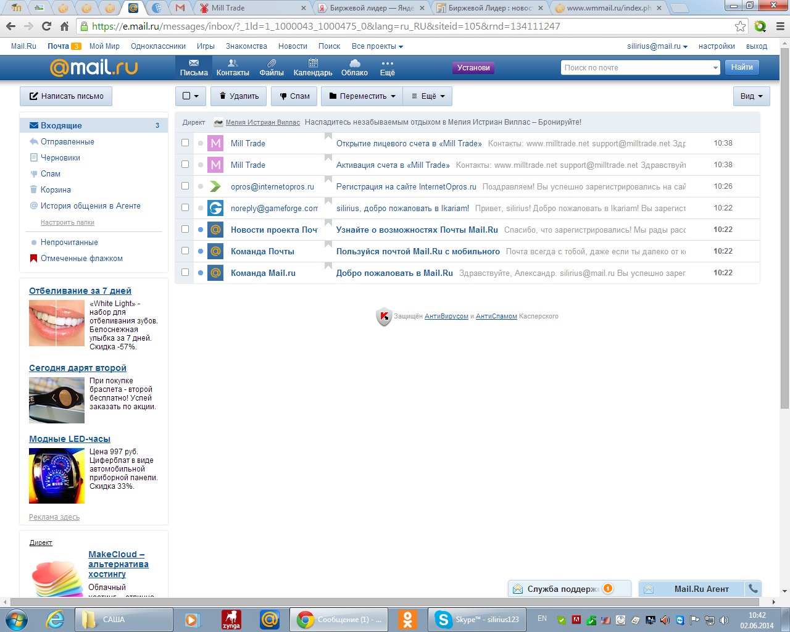Click the phone icon in Mail.Ru Агент bar
This screenshot has width=790, height=632.
(753, 589)
